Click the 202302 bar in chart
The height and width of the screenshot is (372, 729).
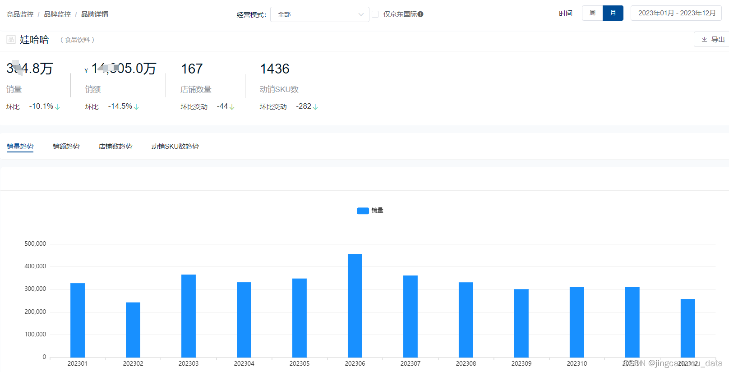coord(133,330)
